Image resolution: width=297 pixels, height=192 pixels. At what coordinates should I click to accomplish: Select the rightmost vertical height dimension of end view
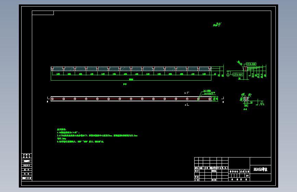click(x=265, y=76)
